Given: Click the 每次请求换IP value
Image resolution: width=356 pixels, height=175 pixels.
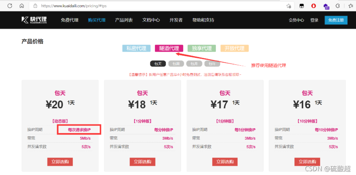Looking at the screenshot, I should click(79, 130).
